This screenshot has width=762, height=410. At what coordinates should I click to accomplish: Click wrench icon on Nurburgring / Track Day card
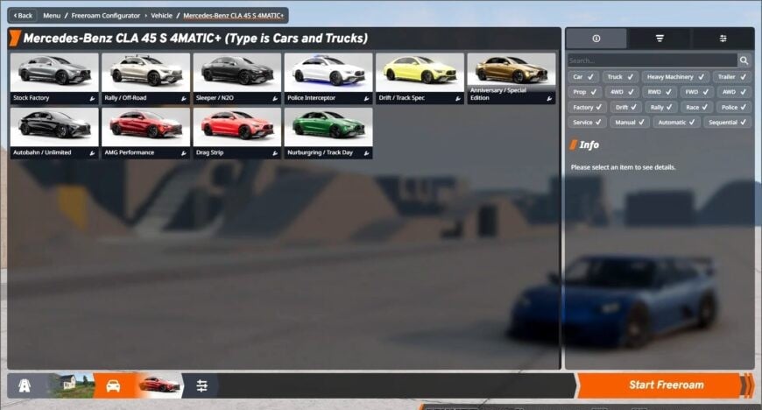coord(366,153)
